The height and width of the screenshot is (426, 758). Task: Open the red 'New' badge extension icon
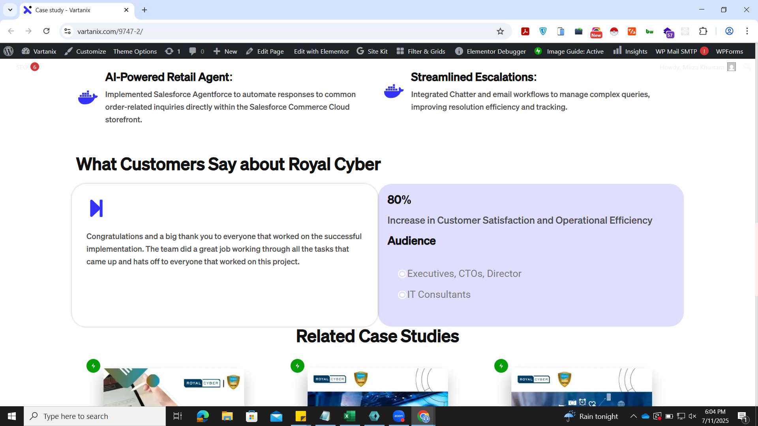(596, 32)
